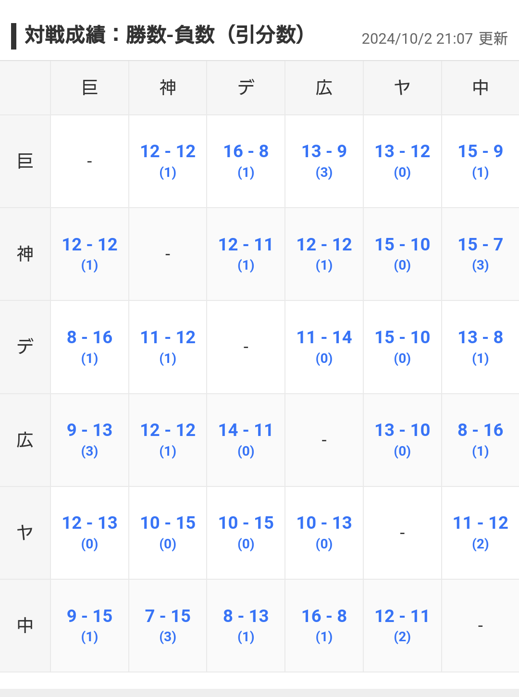
Task: Click 中 row versus デ 8 - 13 link
Action: click(246, 617)
